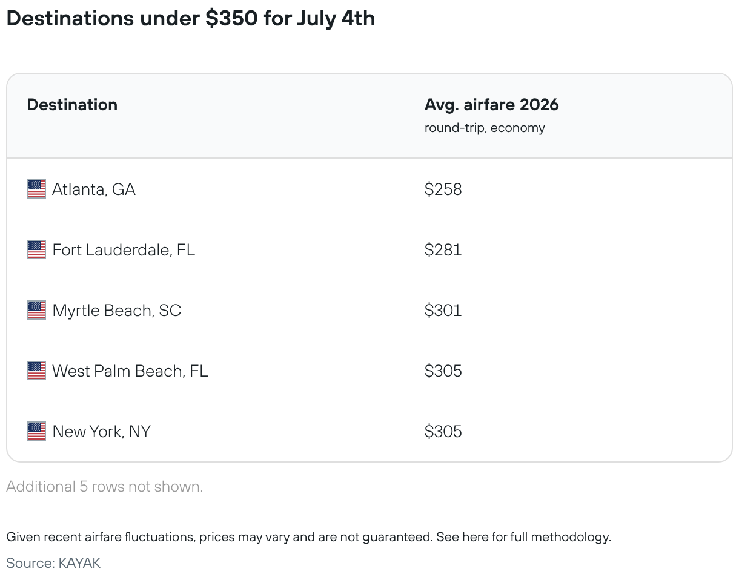Select the New York, NY destination text
Image resolution: width=739 pixels, height=580 pixels.
pos(102,432)
